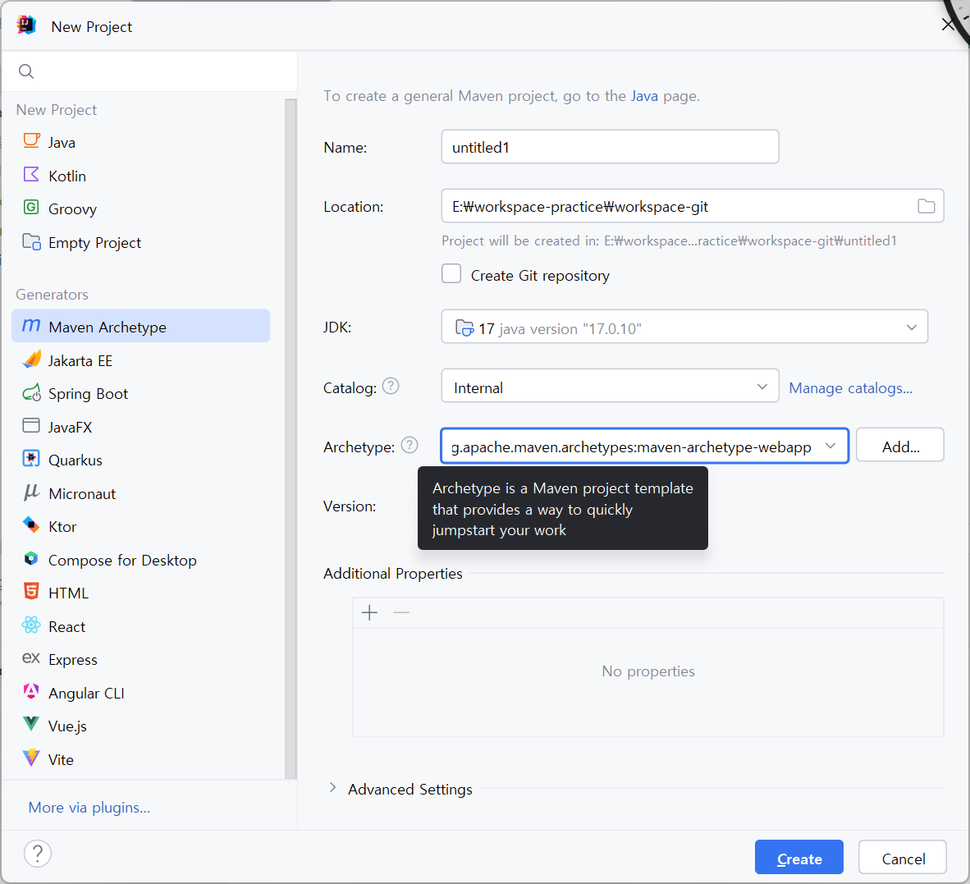Click the generators list scrollbar
970x884 pixels.
(291, 438)
